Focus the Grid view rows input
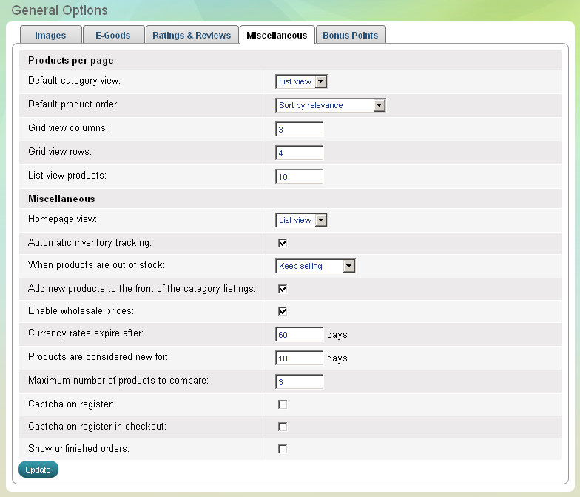The width and height of the screenshot is (580, 497). (x=300, y=153)
